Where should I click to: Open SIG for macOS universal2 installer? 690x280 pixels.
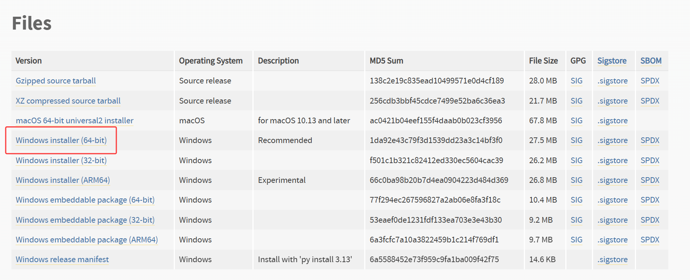(576, 121)
